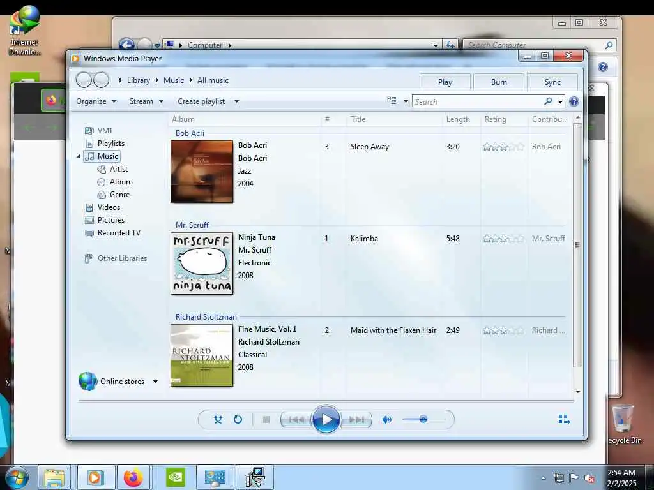Image resolution: width=654 pixels, height=490 pixels.
Task: Click the Media Player back arrow button
Action: (x=84, y=80)
